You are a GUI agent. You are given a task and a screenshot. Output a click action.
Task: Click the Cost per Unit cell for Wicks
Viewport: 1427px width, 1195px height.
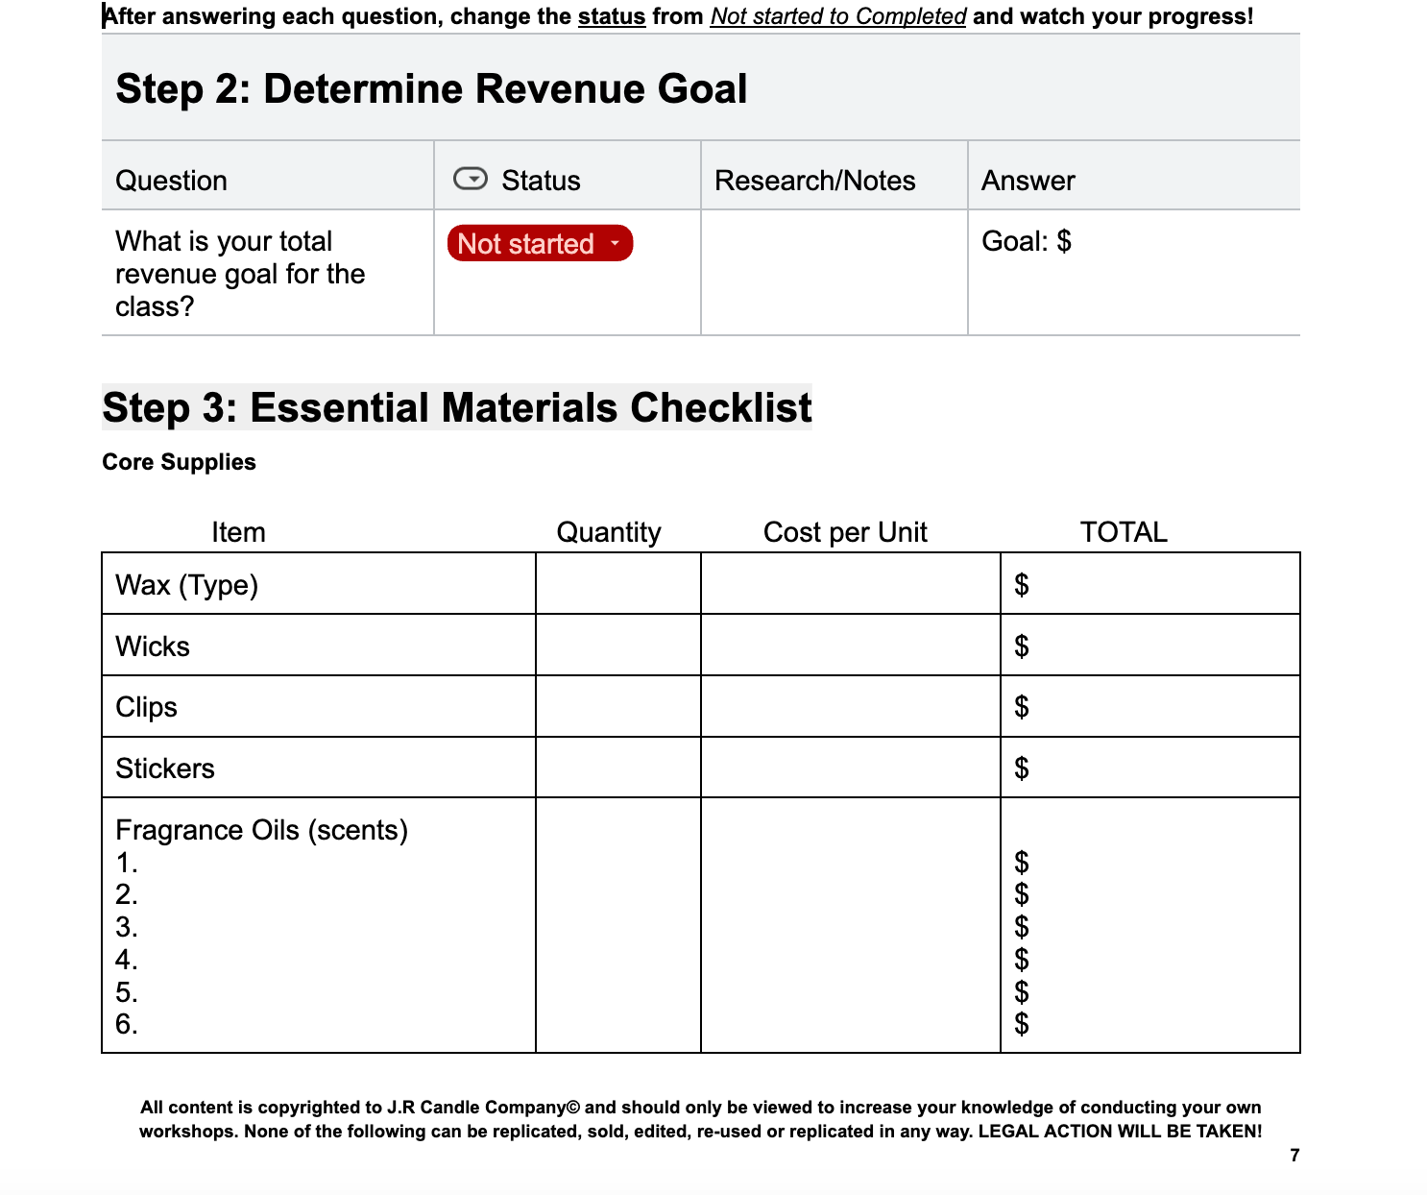click(850, 646)
